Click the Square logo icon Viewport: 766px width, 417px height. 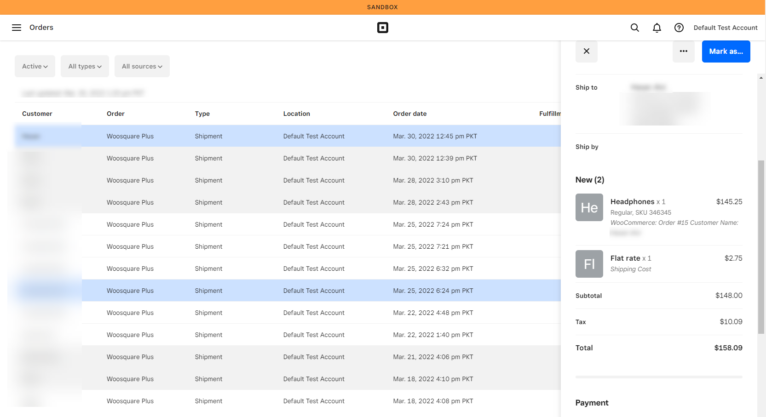383,28
